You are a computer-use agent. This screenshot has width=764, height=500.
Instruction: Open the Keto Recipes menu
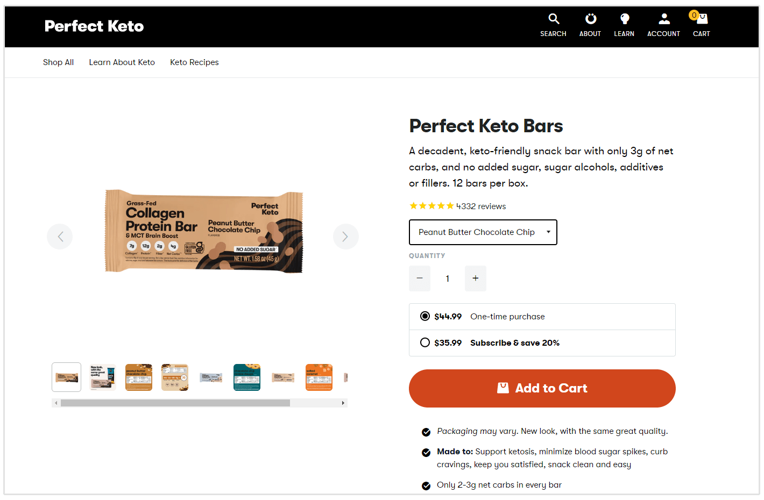click(194, 62)
